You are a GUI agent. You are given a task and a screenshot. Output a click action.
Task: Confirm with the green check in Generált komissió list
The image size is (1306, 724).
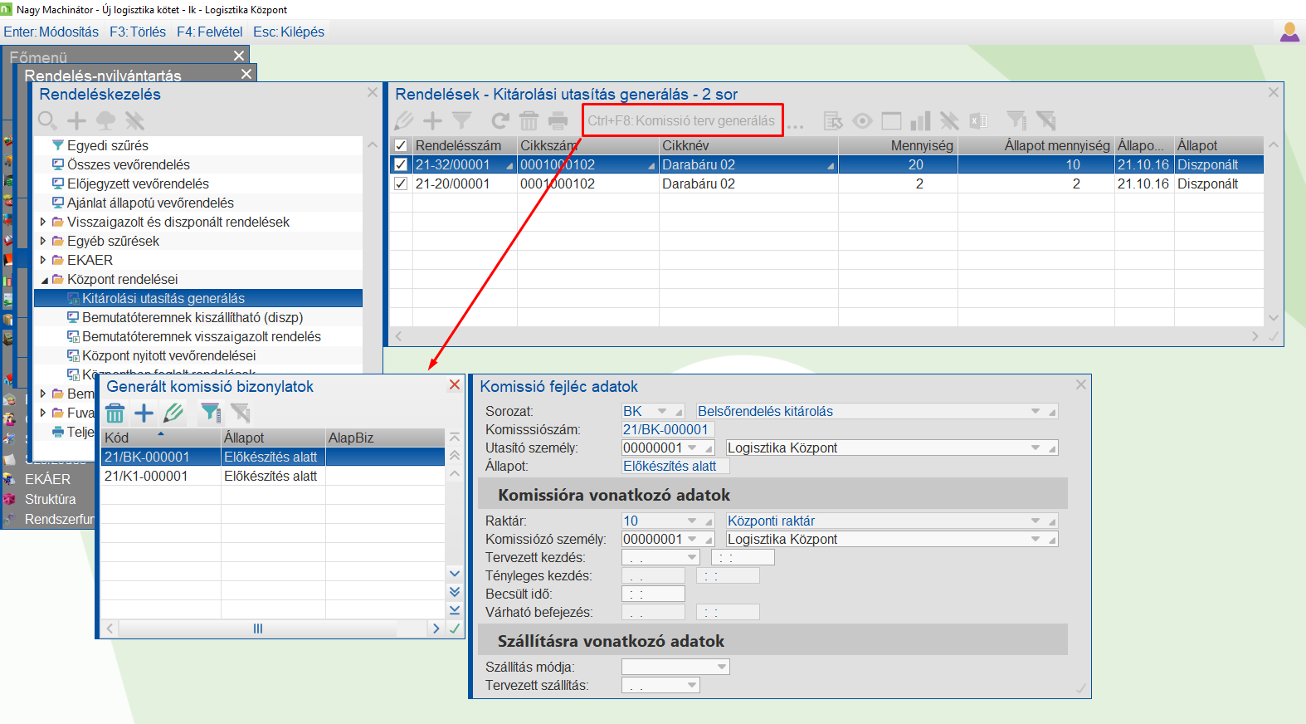click(x=455, y=629)
